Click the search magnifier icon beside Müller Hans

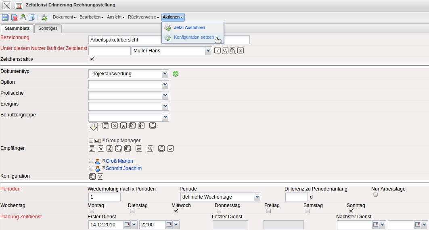[225, 51]
